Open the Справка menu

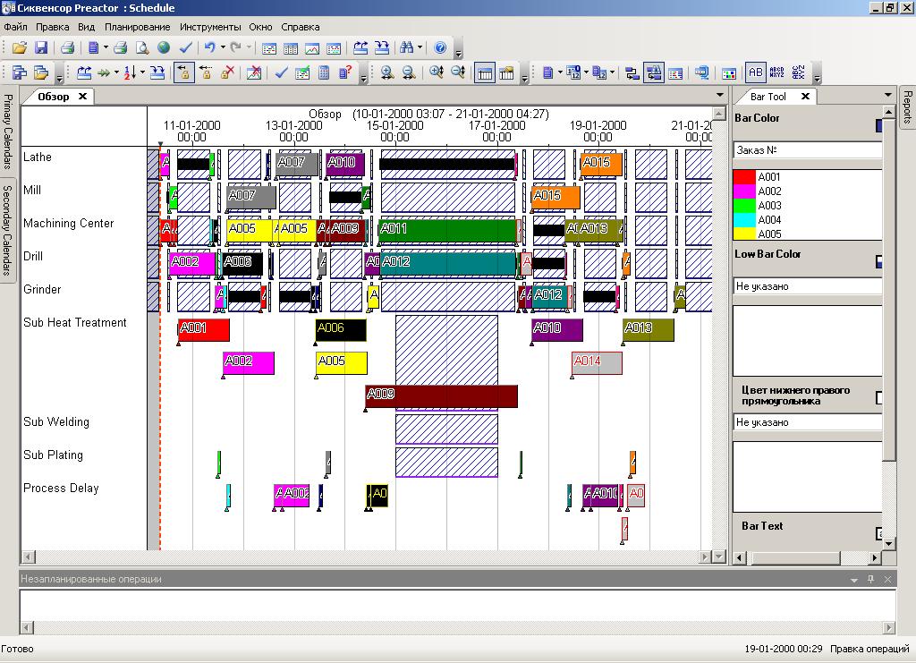[x=301, y=27]
